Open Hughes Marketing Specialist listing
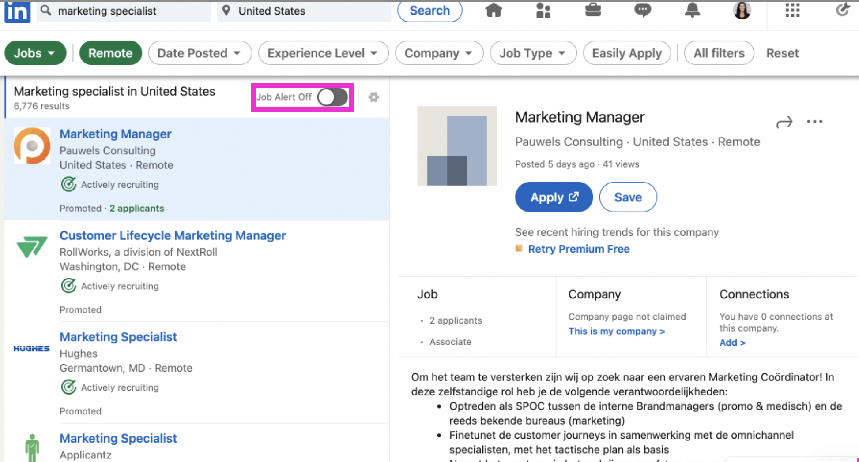Viewport: 859px width, 462px height. point(118,337)
